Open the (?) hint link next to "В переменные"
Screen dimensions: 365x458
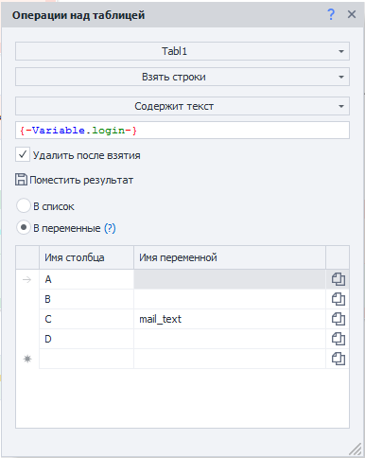coord(110,228)
